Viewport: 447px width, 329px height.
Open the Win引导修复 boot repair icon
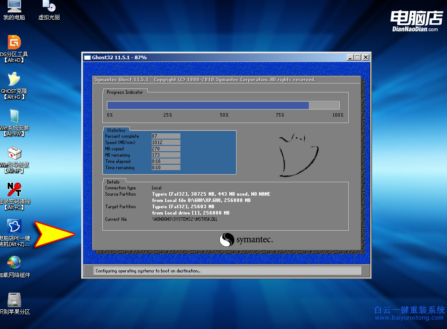pyautogui.click(x=14, y=154)
